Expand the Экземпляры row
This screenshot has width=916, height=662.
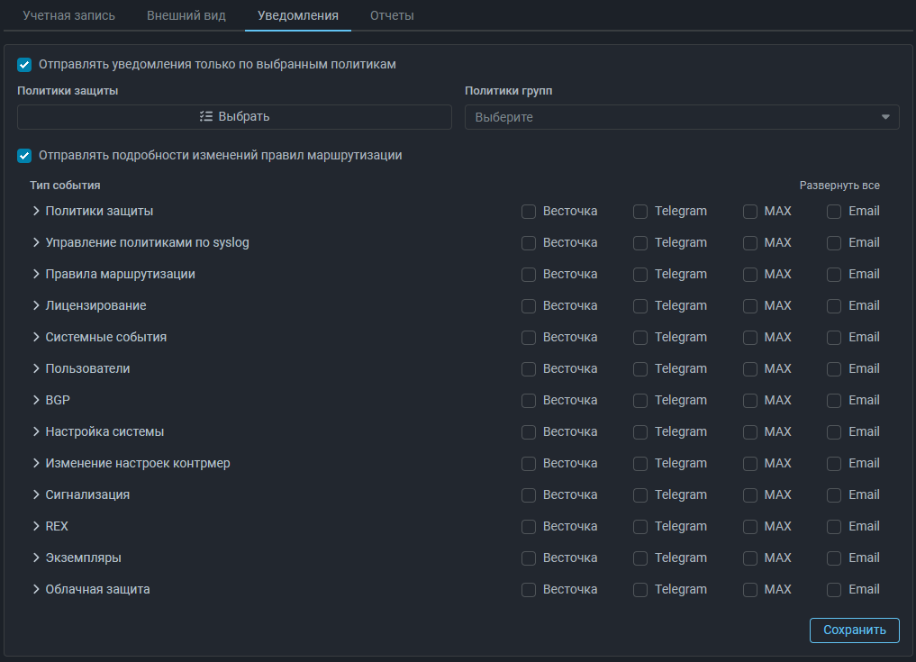coord(36,558)
